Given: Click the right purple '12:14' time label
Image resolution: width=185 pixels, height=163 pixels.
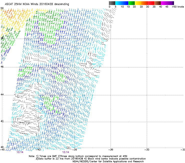Looking at the screenshot, I should pos(66,152).
